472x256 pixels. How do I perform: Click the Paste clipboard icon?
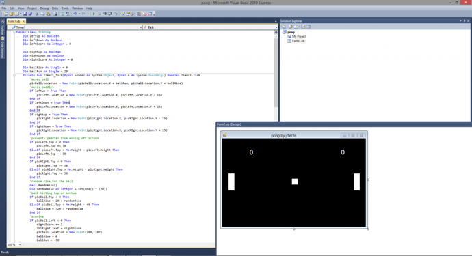point(48,14)
